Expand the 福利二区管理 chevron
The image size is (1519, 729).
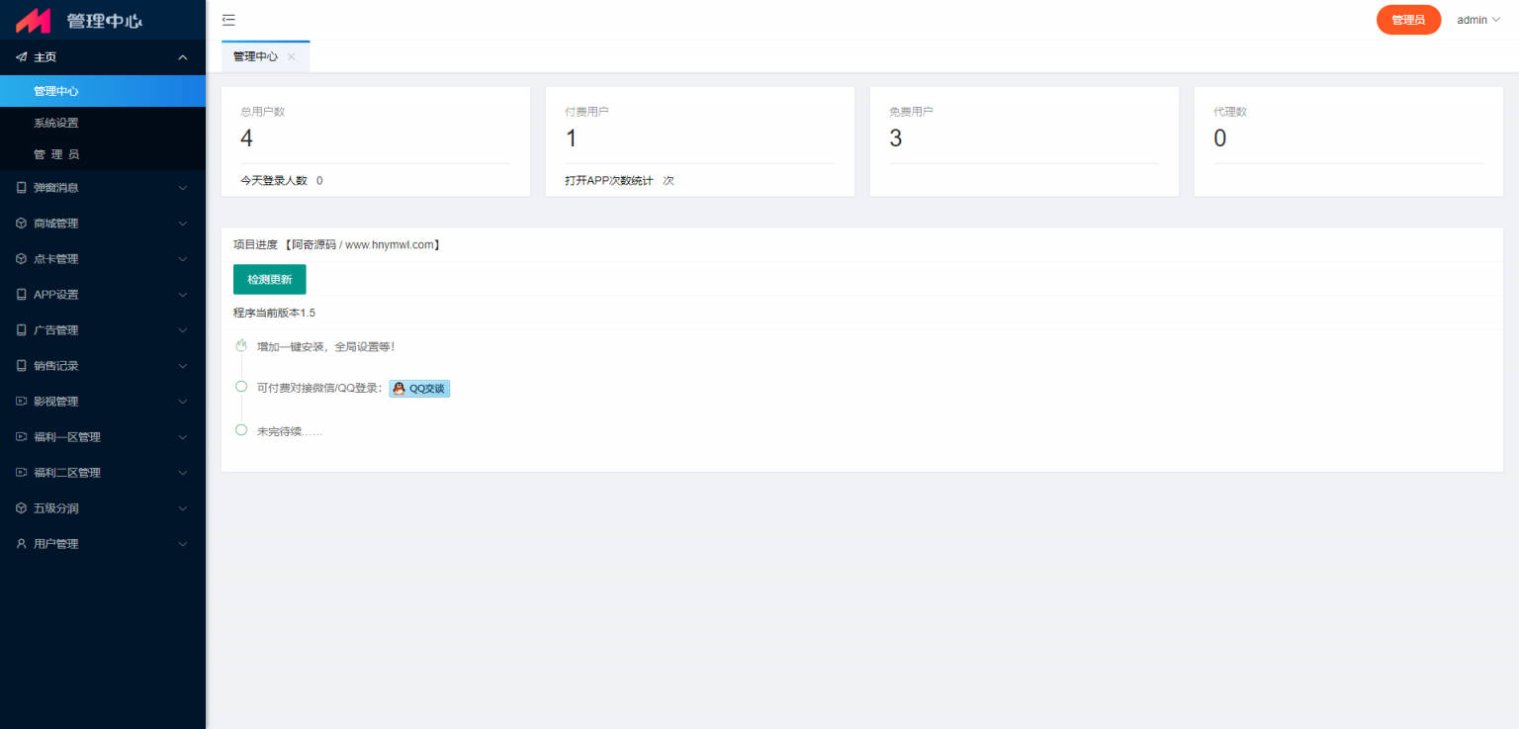pos(183,473)
